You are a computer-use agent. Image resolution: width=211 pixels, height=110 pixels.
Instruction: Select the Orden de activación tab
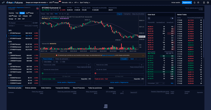(x=62, y=59)
